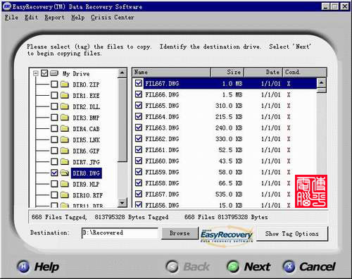Click the Destination path input field
Viewport: 352px width, 279px height.
tap(120, 233)
